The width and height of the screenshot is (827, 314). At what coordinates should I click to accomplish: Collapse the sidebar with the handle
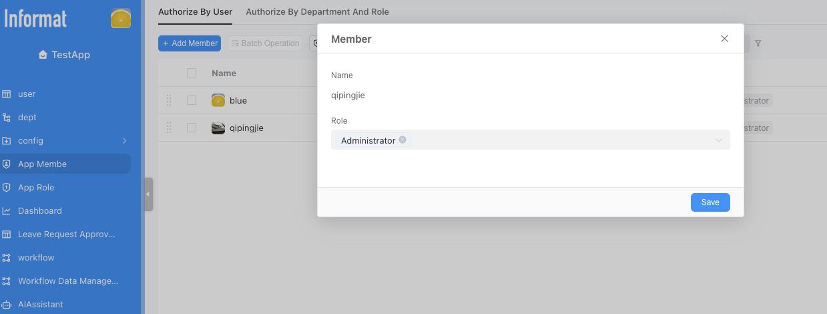coord(149,194)
